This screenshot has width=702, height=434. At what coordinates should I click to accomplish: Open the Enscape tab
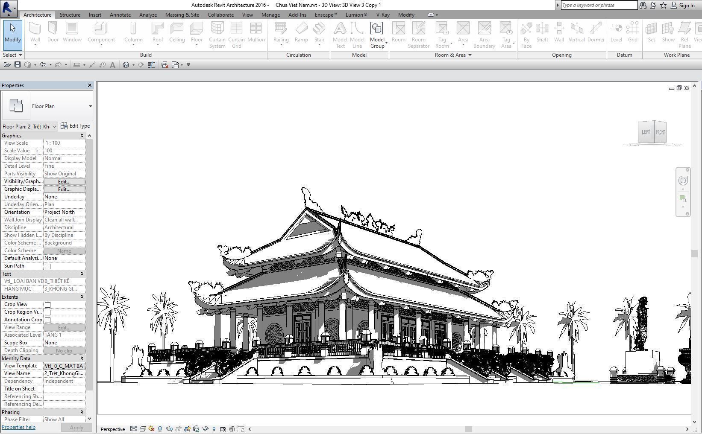[326, 15]
